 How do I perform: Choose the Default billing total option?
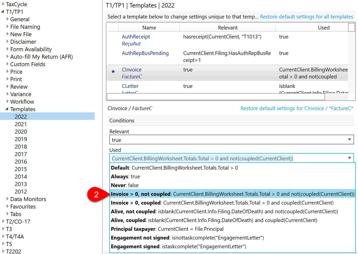(232, 168)
